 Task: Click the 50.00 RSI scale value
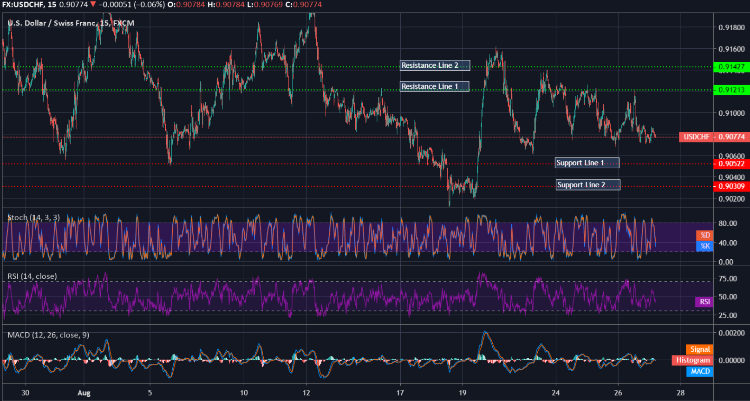[728, 297]
